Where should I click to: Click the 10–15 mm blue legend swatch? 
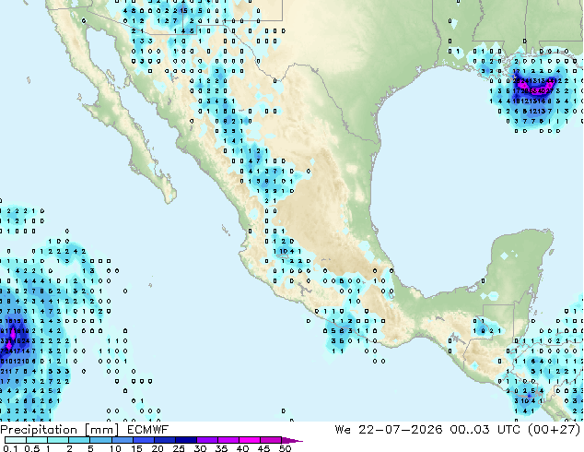[123, 440]
